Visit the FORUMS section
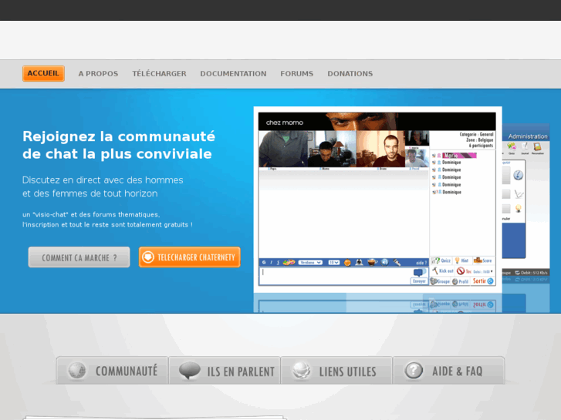The width and height of the screenshot is (561, 420). coord(296,74)
